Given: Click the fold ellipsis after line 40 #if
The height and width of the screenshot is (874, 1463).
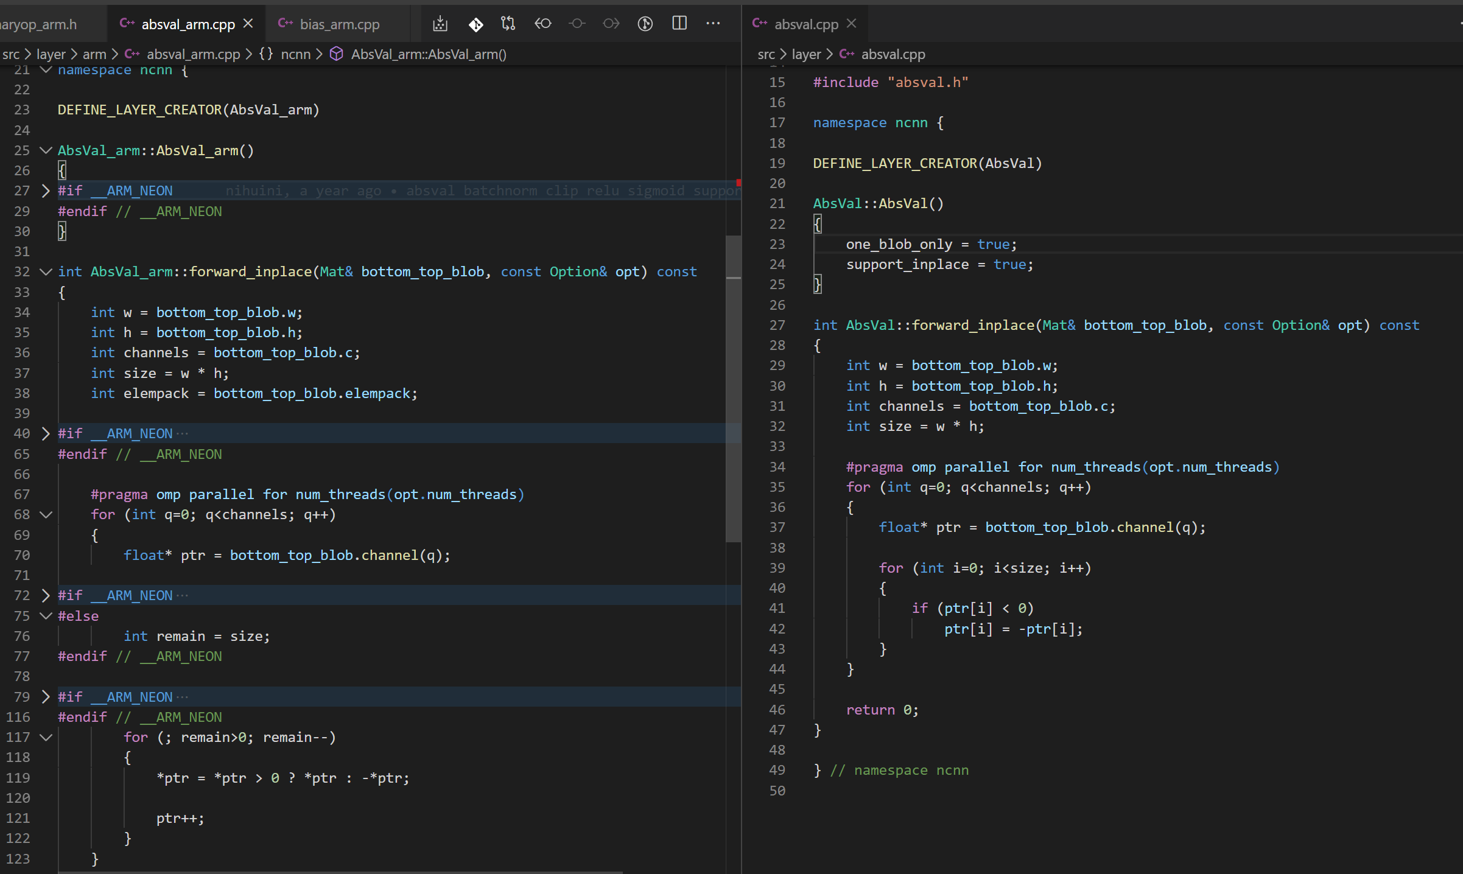Looking at the screenshot, I should (x=182, y=433).
